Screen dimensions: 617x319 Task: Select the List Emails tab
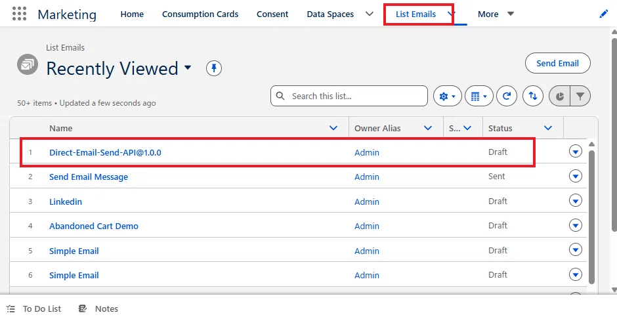pos(415,14)
